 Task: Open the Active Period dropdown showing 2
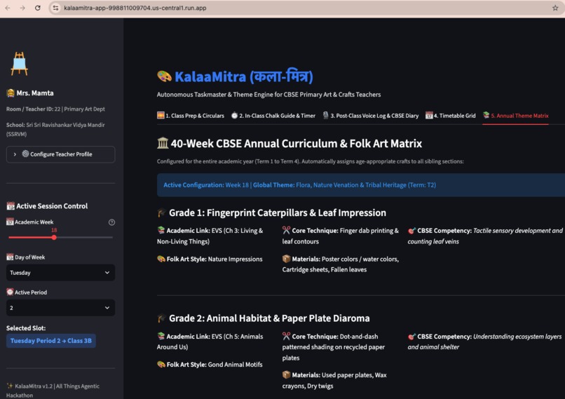(x=60, y=308)
